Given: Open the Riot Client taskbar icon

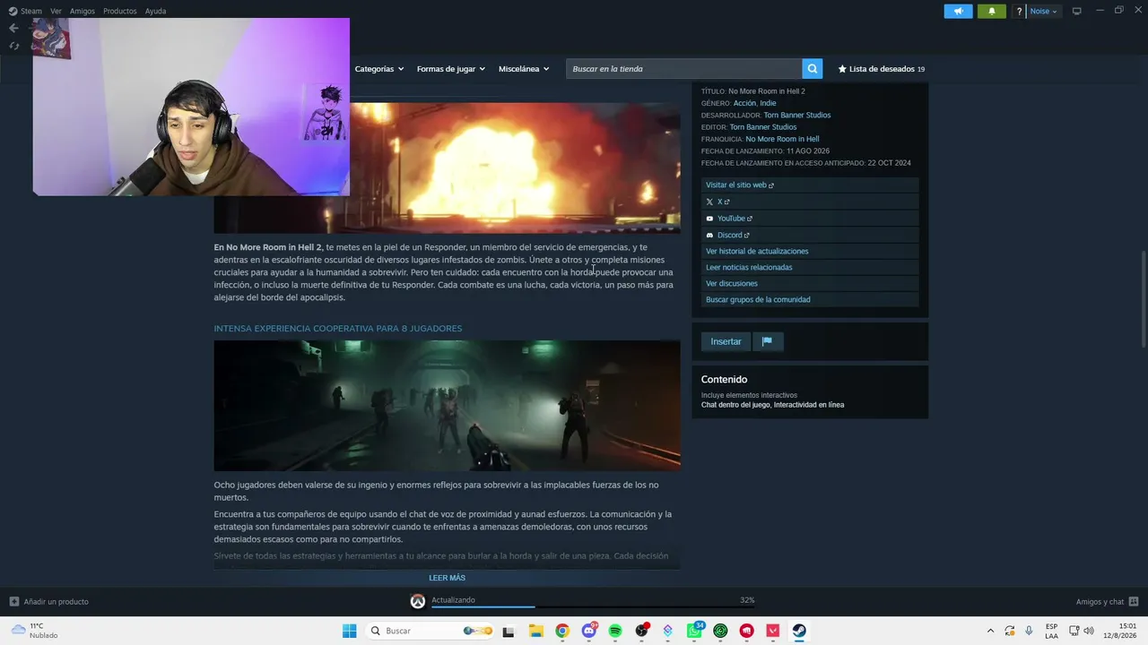Looking at the screenshot, I should [x=747, y=631].
